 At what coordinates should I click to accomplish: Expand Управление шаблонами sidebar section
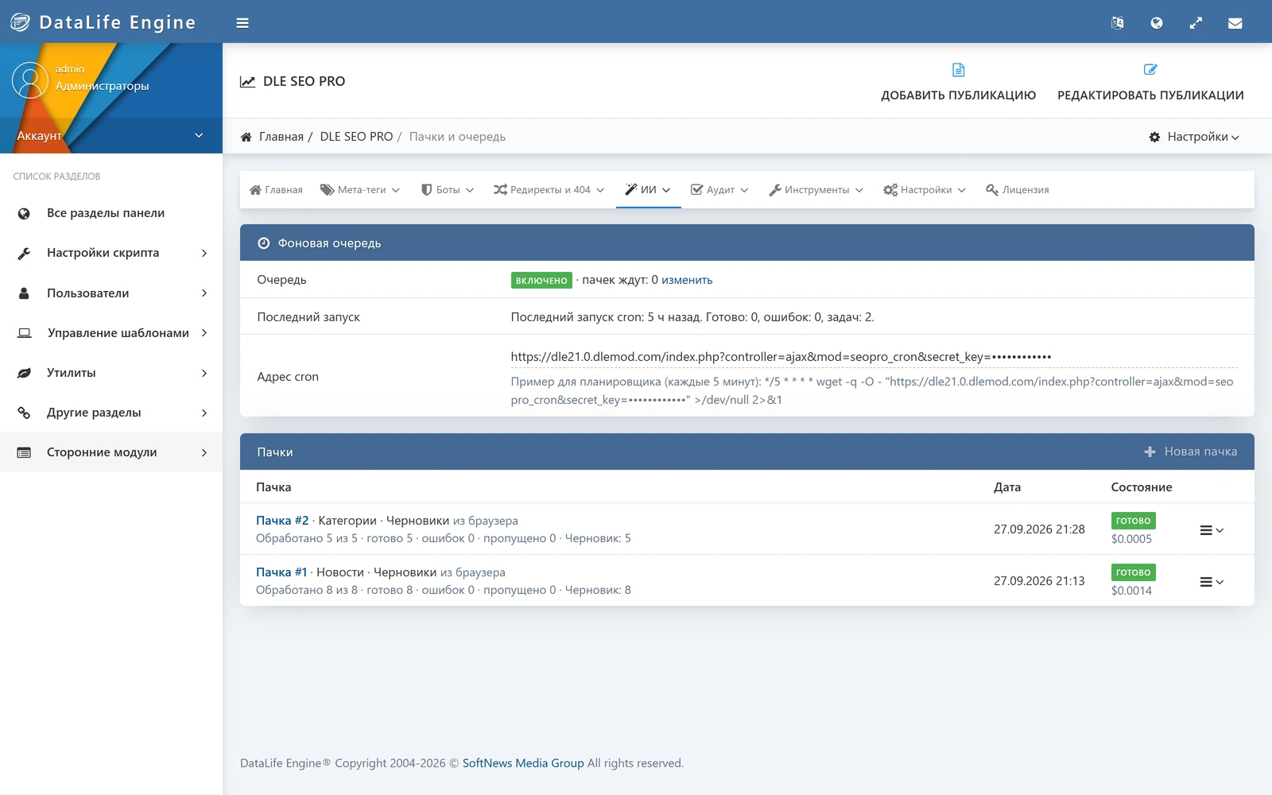click(x=111, y=333)
